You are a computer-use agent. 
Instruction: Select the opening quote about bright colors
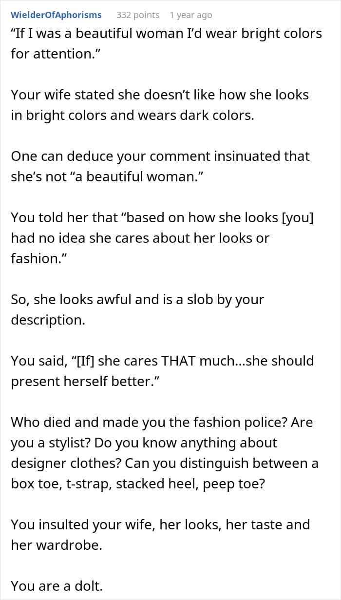[x=166, y=43]
